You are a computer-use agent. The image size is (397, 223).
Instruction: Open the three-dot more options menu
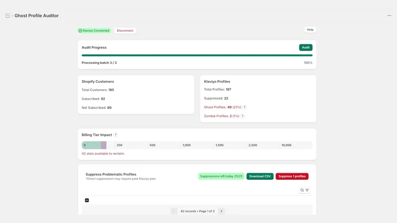389,16
